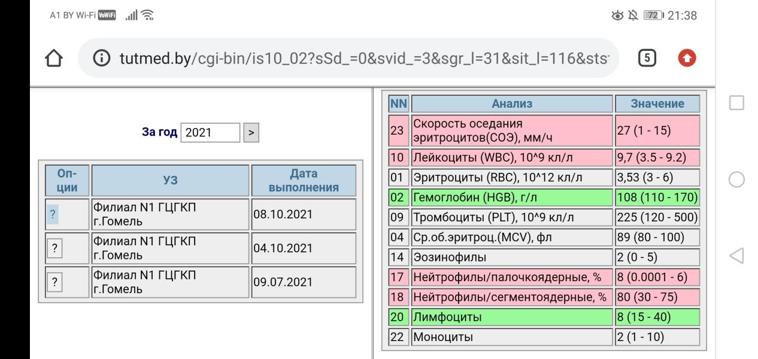
Task: Click the number 23 in NN column
Action: [399, 130]
